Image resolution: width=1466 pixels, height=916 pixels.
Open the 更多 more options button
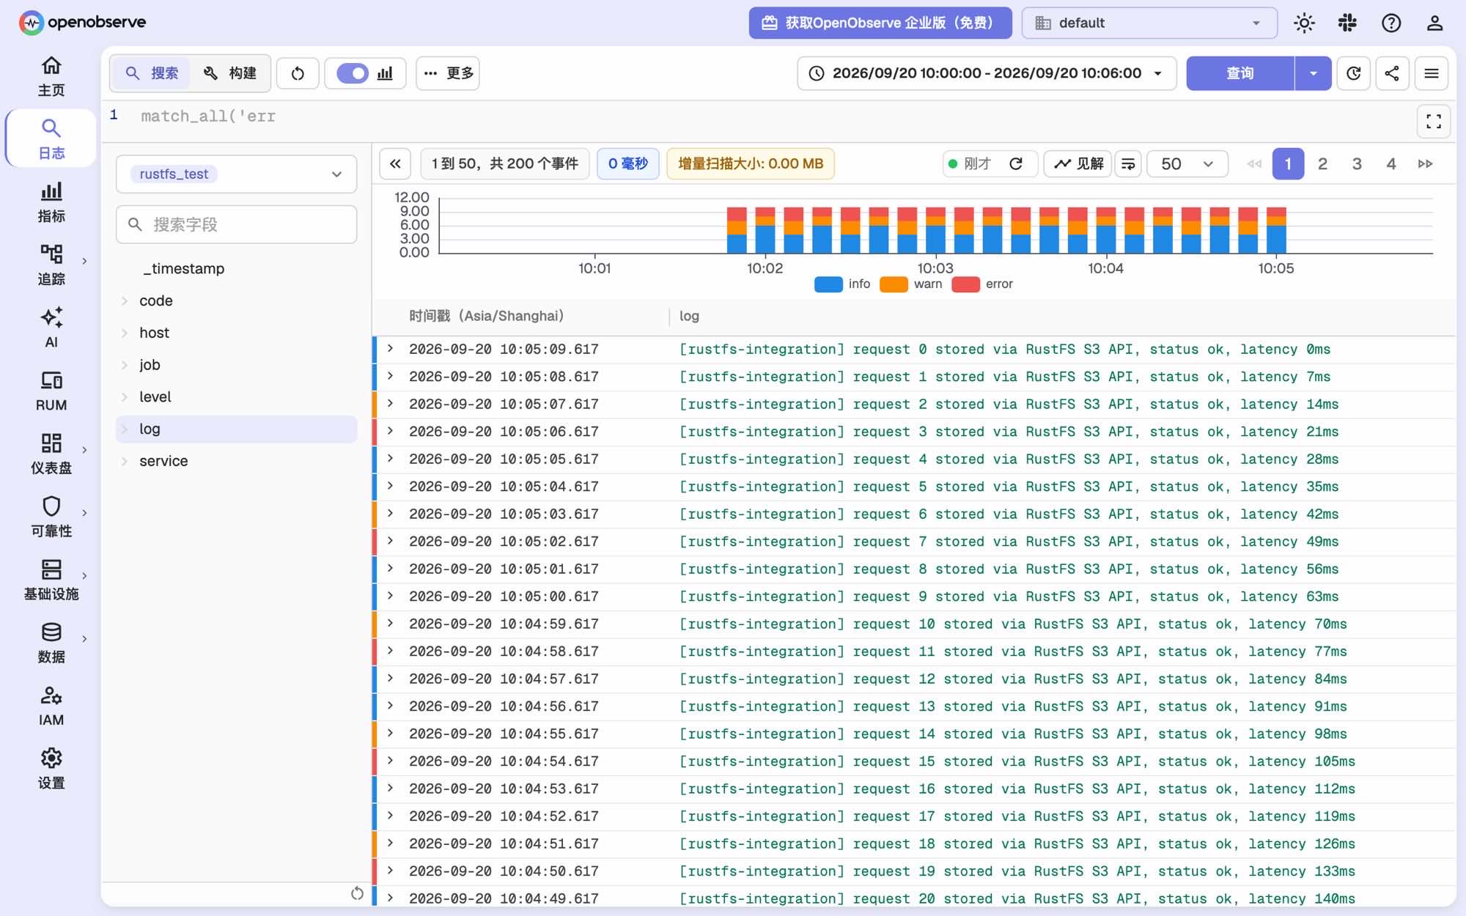(448, 73)
